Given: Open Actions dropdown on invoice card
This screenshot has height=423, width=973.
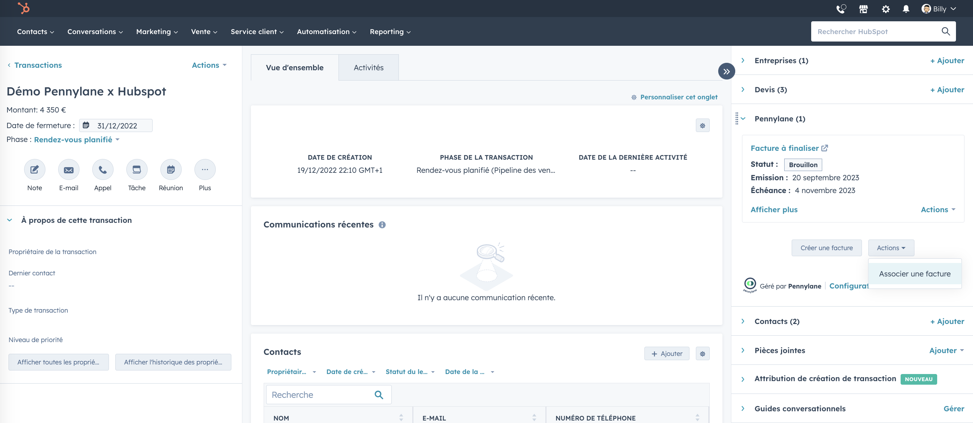Looking at the screenshot, I should (x=938, y=210).
